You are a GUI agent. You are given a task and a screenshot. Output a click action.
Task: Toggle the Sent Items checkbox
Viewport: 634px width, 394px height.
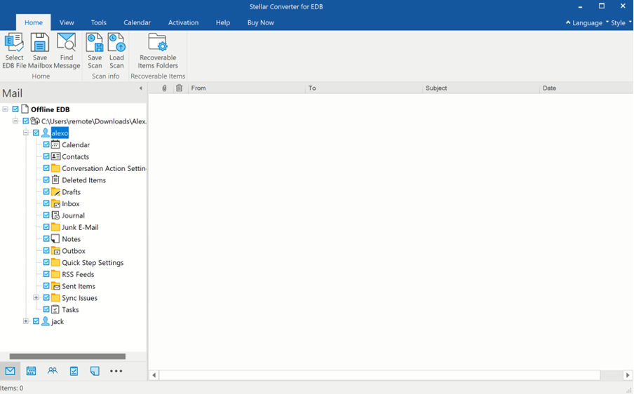[x=46, y=286]
